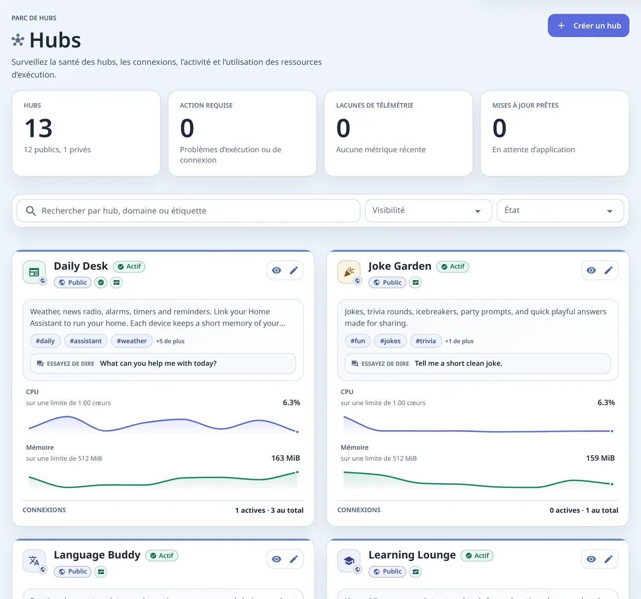Edit the Language Buddy hub with pencil icon
Image resolution: width=641 pixels, height=599 pixels.
pyautogui.click(x=294, y=559)
